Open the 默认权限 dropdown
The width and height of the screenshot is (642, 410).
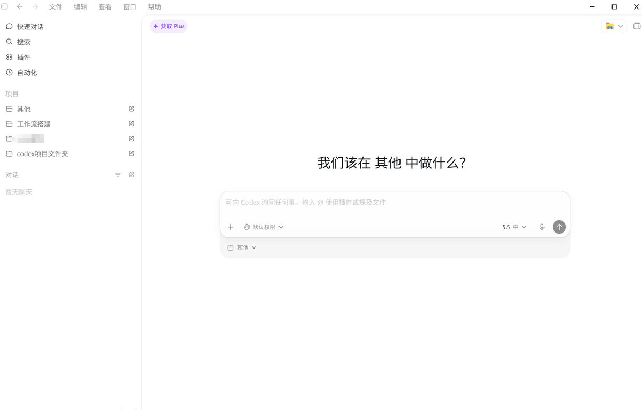pos(263,227)
